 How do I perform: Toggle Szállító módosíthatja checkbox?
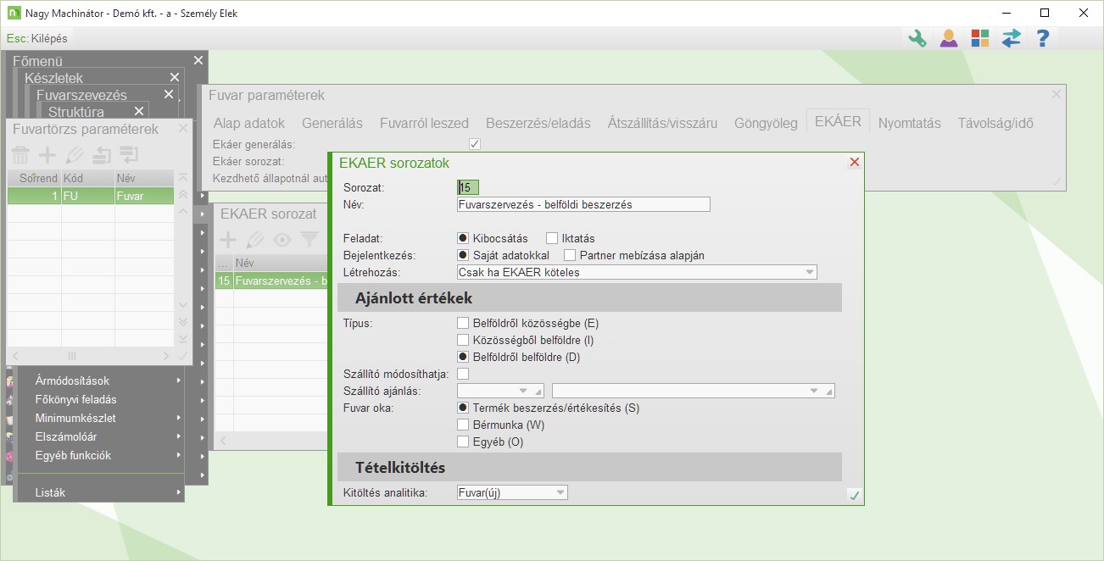pyautogui.click(x=463, y=374)
